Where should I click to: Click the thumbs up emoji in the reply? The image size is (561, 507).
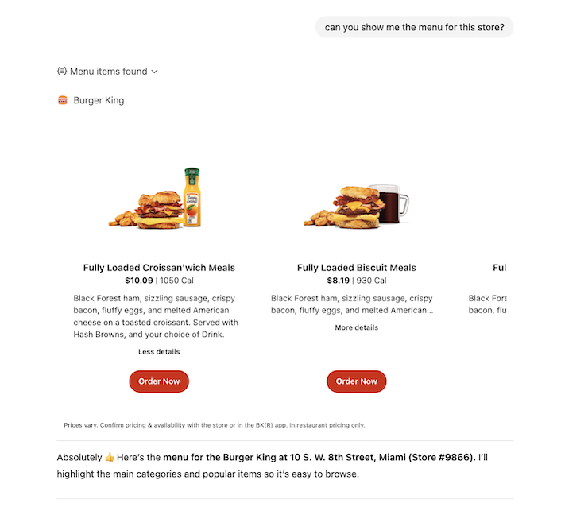(110, 458)
